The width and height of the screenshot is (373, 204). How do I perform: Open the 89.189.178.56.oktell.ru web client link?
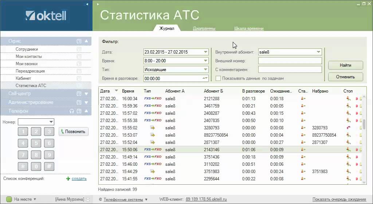[x=206, y=200]
